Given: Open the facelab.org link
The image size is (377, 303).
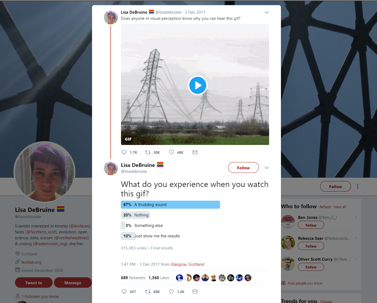Looking at the screenshot, I should click(x=31, y=262).
